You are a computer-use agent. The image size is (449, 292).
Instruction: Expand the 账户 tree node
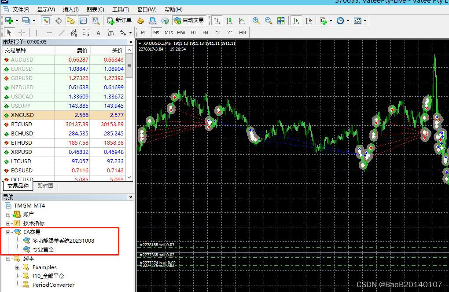tap(8, 215)
